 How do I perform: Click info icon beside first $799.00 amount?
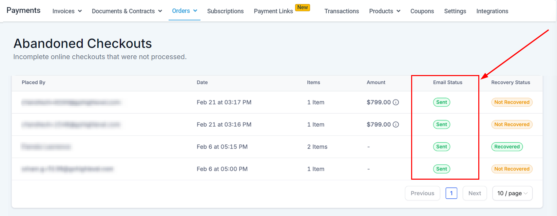(396, 102)
